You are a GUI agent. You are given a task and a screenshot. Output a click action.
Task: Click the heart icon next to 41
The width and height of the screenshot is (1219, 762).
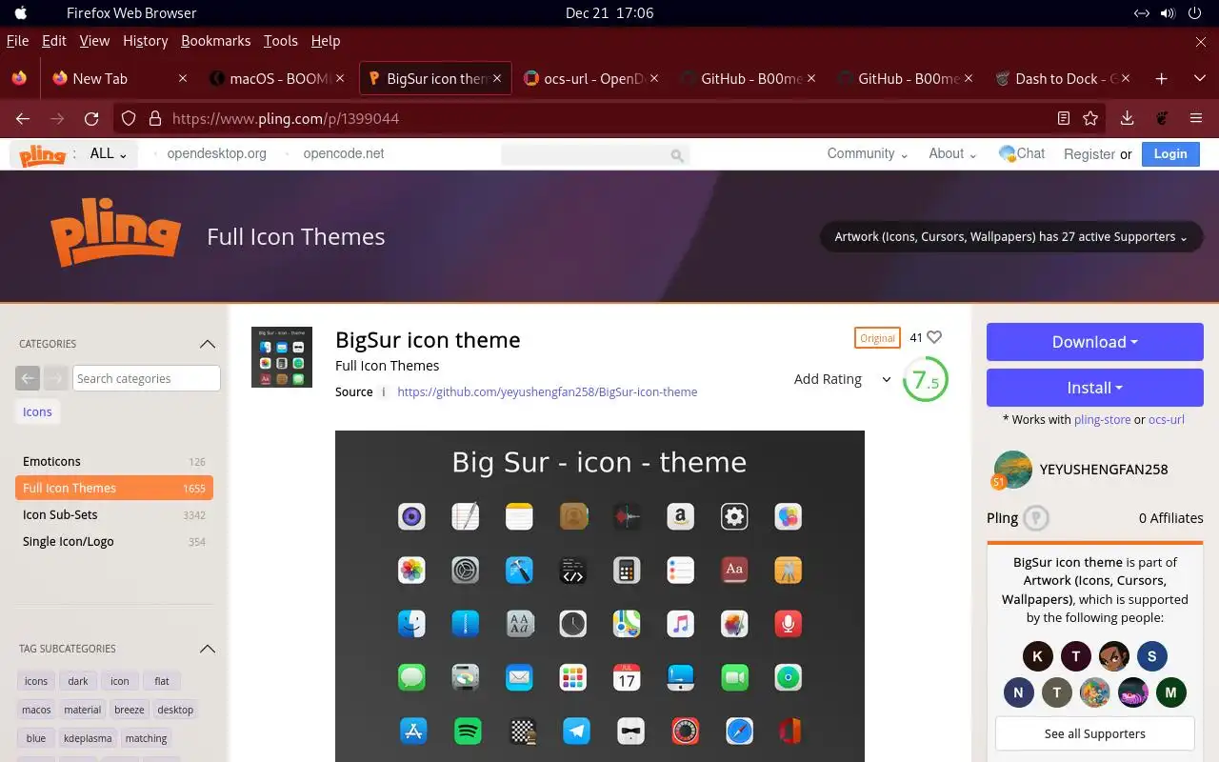point(934,337)
